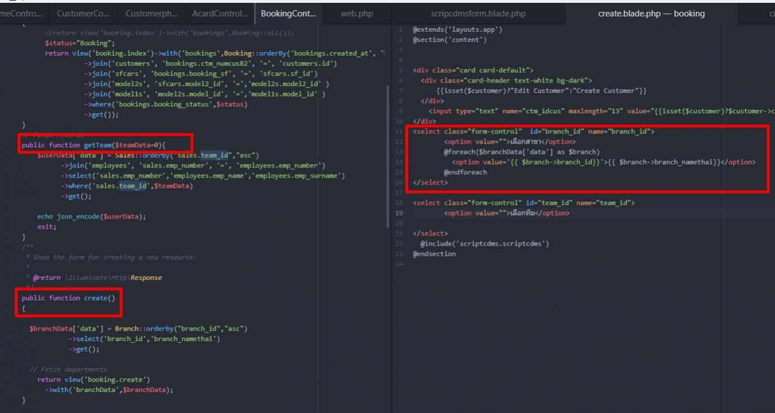Click the @section('content') line
775x413 pixels.
[x=450, y=40]
